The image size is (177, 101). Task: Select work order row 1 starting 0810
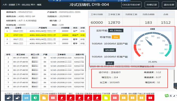pos(45,31)
